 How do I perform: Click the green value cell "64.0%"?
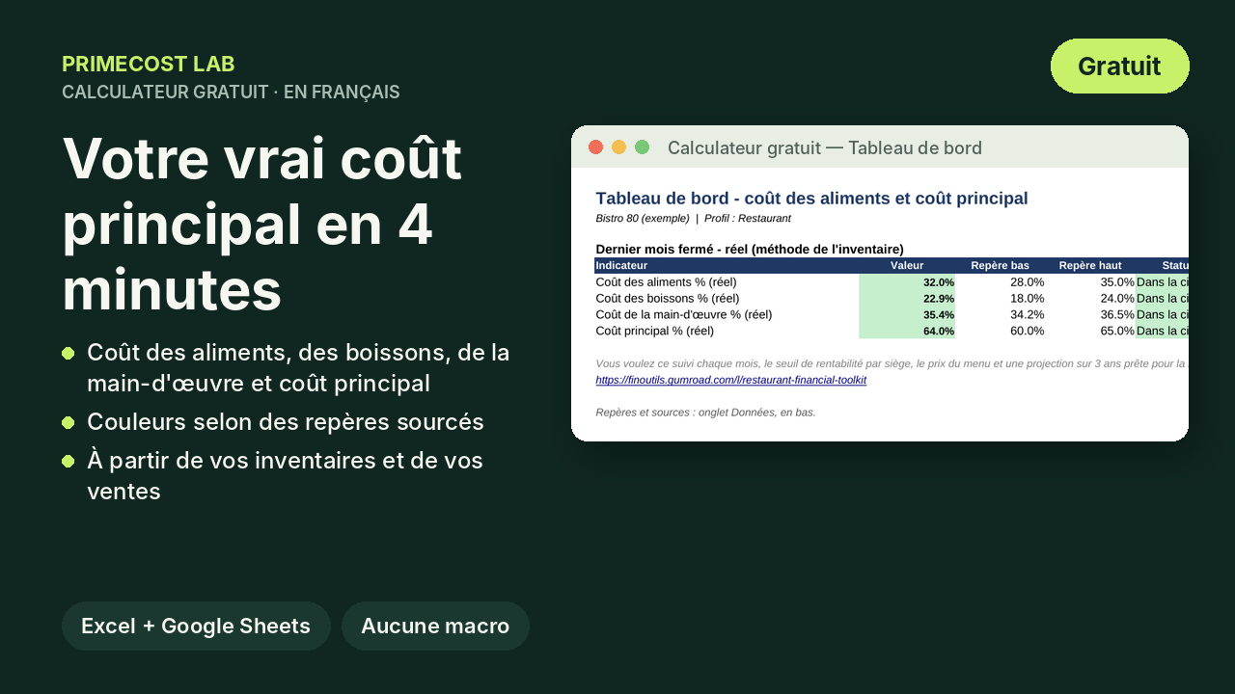(x=907, y=331)
